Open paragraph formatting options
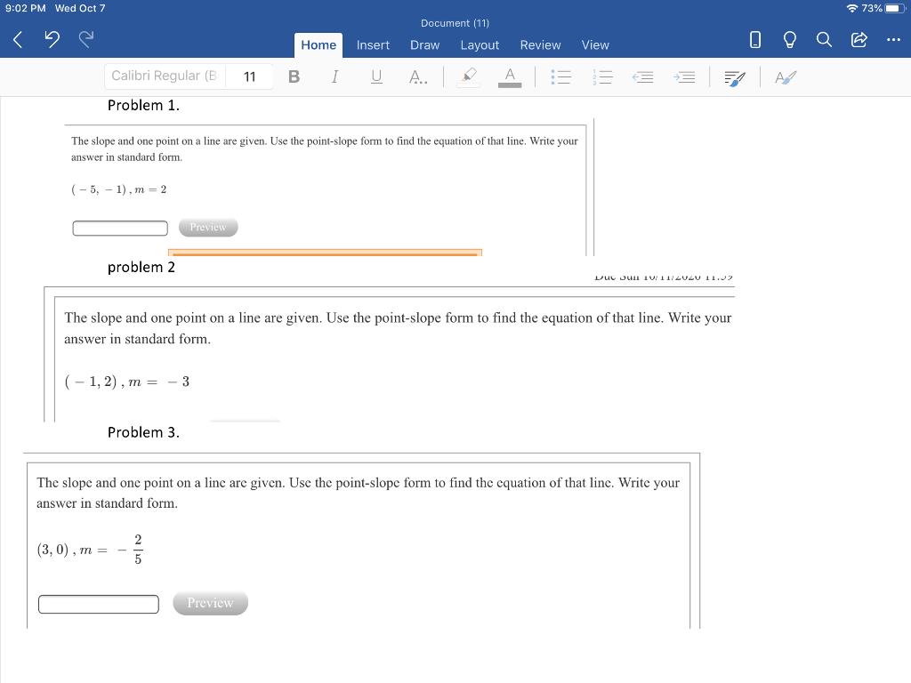This screenshot has width=911, height=683. 734,77
